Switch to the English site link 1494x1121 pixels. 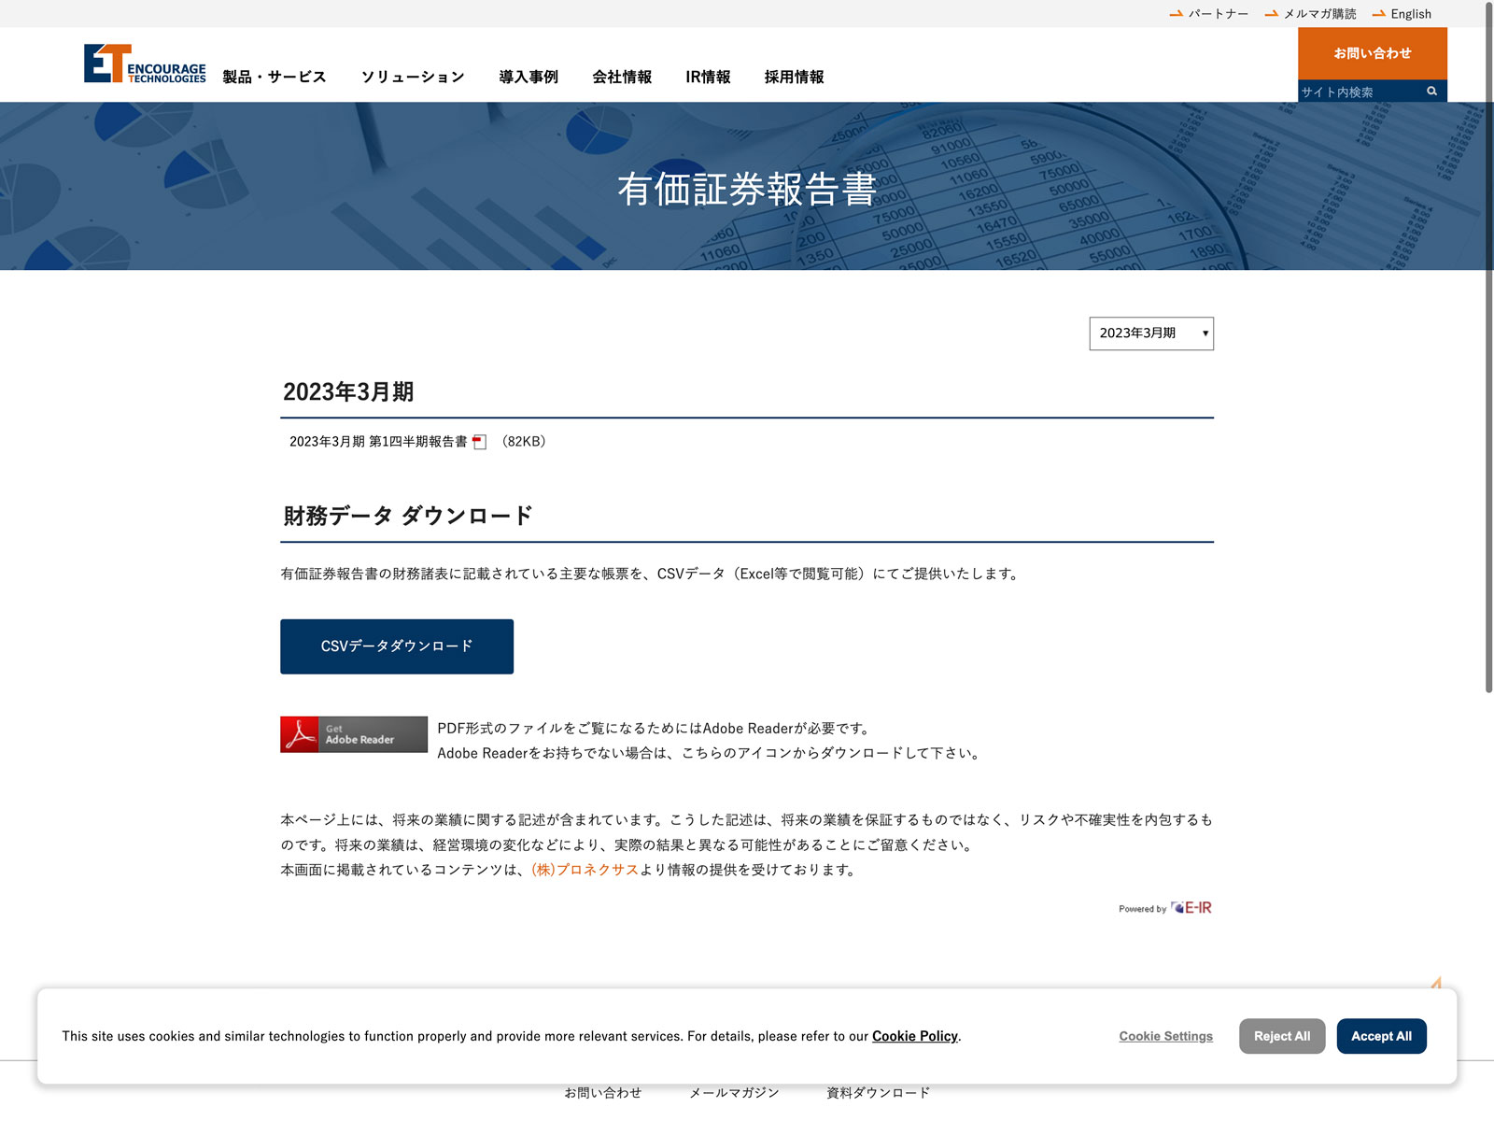1410,14
